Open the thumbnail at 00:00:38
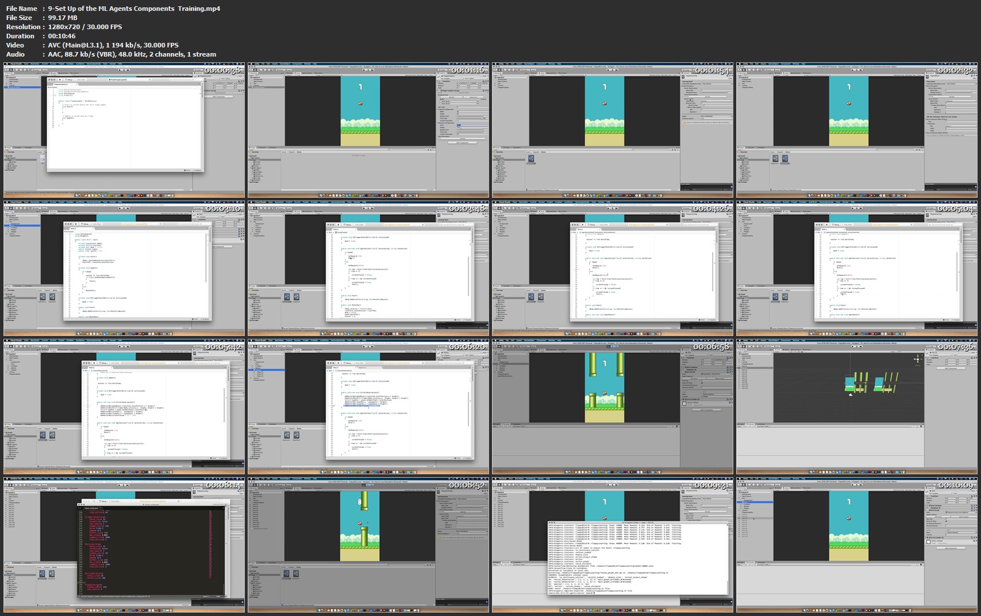Image resolution: width=981 pixels, height=616 pixels. point(124,130)
